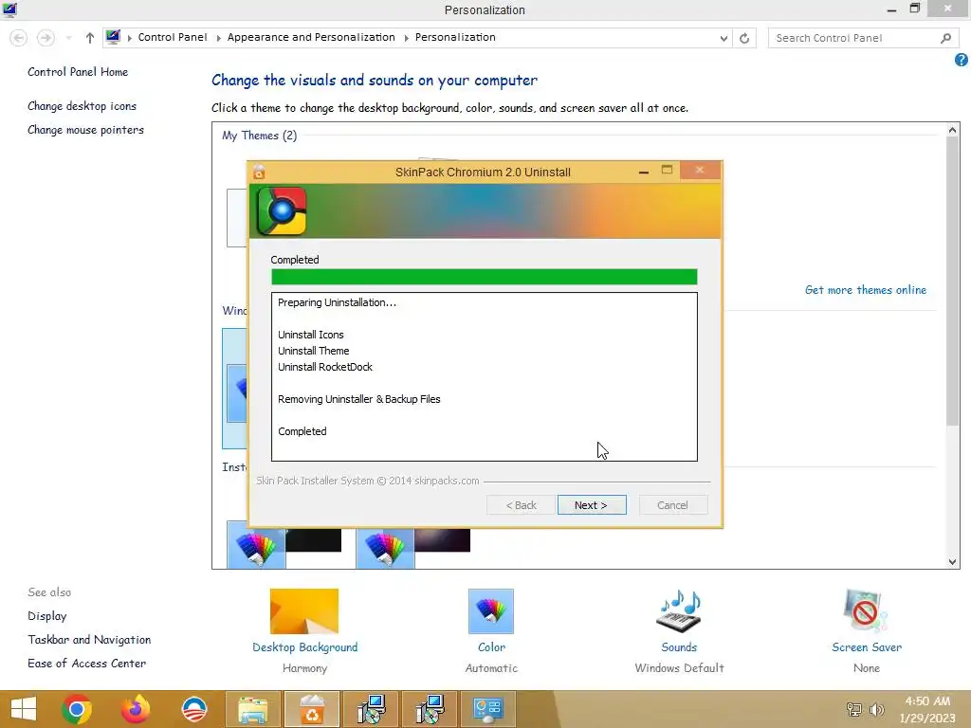Open the first installer taskbar icon
The image size is (971, 728).
(371, 709)
